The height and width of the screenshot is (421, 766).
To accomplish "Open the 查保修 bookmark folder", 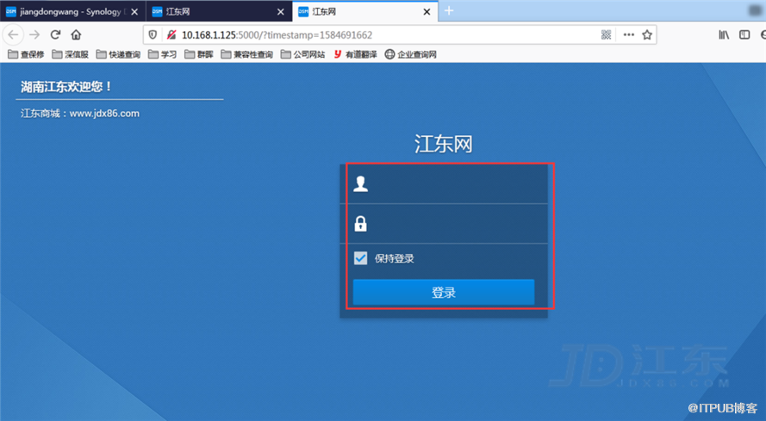I will pyautogui.click(x=26, y=54).
